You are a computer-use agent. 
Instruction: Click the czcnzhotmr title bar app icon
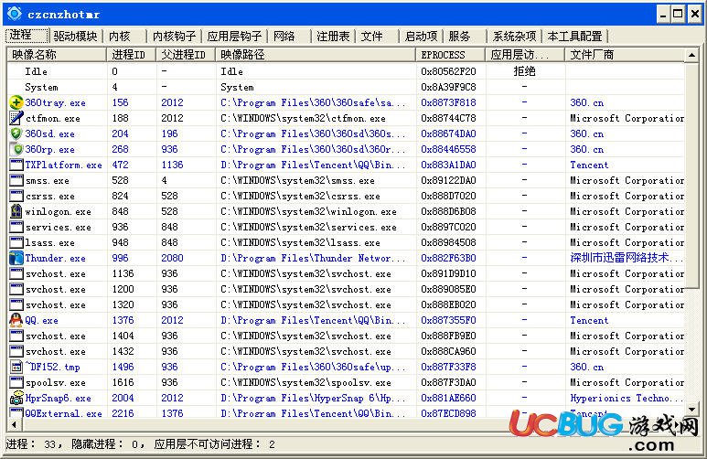[x=15, y=14]
